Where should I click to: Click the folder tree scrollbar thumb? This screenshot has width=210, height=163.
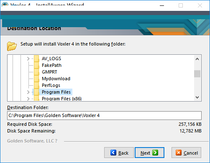tap(197, 74)
